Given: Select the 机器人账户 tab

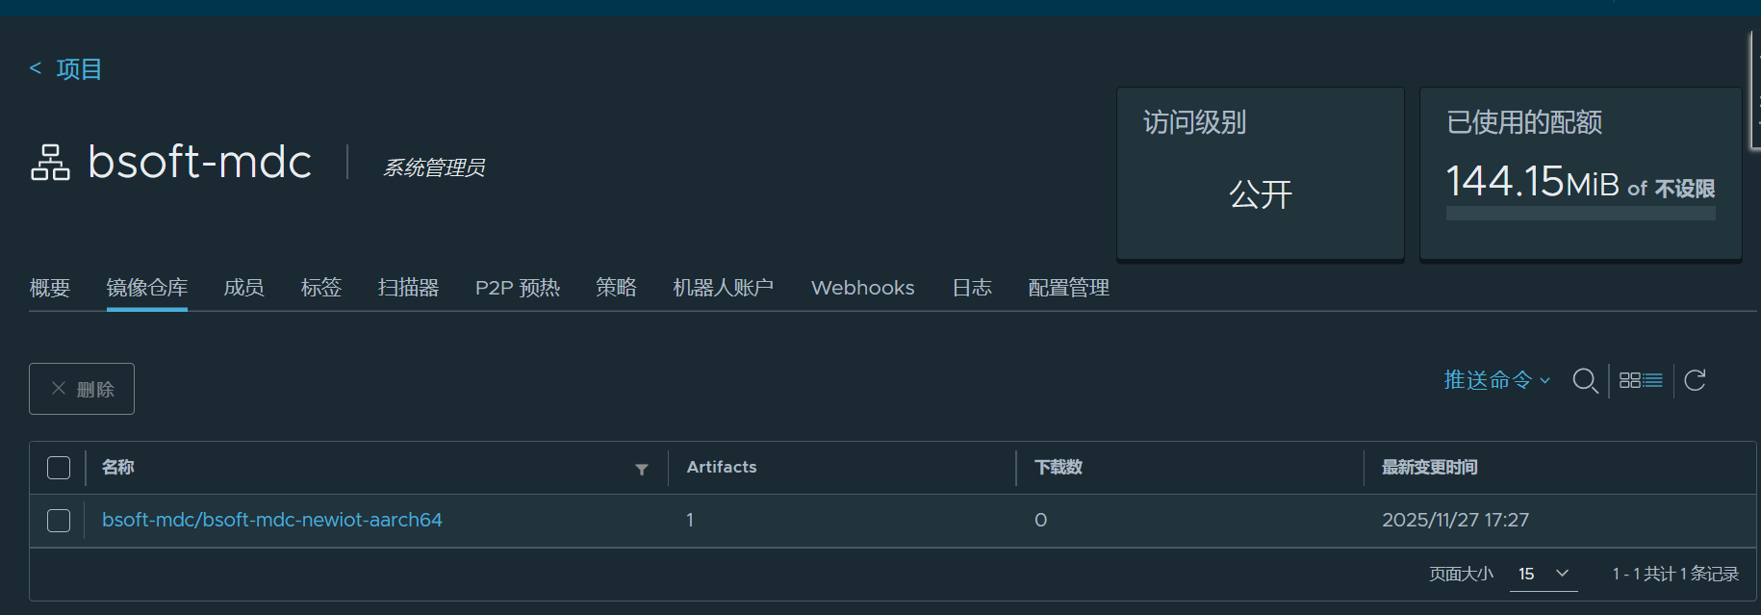Looking at the screenshot, I should tap(724, 288).
